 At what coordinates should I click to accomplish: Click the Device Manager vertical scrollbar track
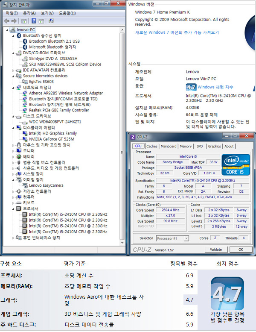point(122,135)
